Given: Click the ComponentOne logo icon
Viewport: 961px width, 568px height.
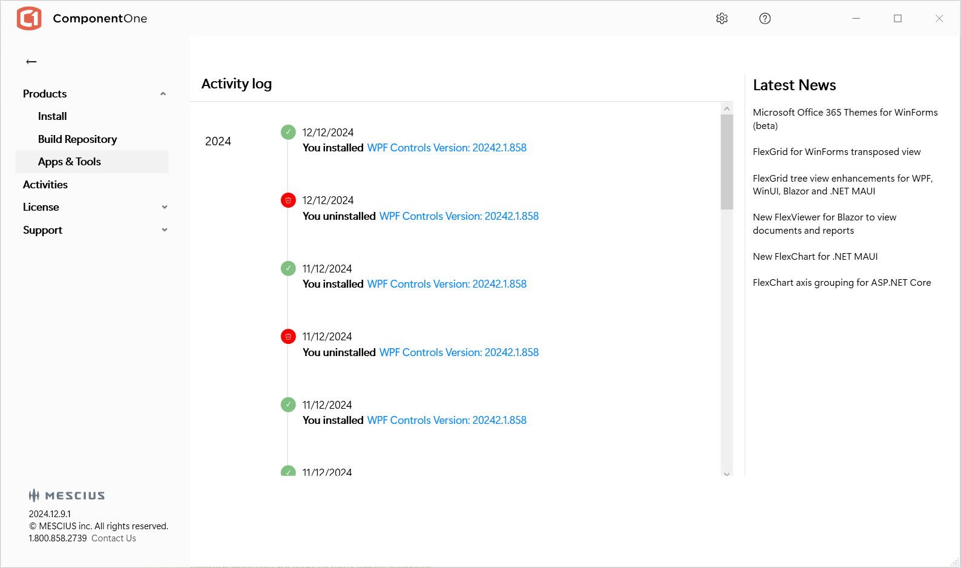Looking at the screenshot, I should point(29,19).
